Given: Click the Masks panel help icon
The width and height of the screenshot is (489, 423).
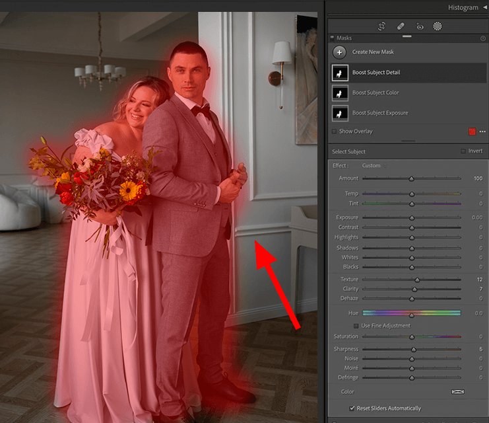Looking at the screenshot, I should click(483, 38).
